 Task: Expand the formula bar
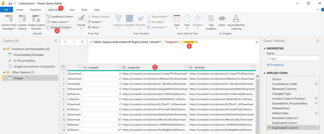click(x=257, y=42)
